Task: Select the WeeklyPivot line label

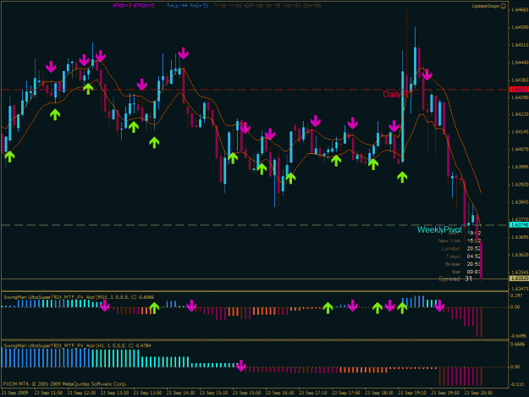Action: (x=439, y=230)
